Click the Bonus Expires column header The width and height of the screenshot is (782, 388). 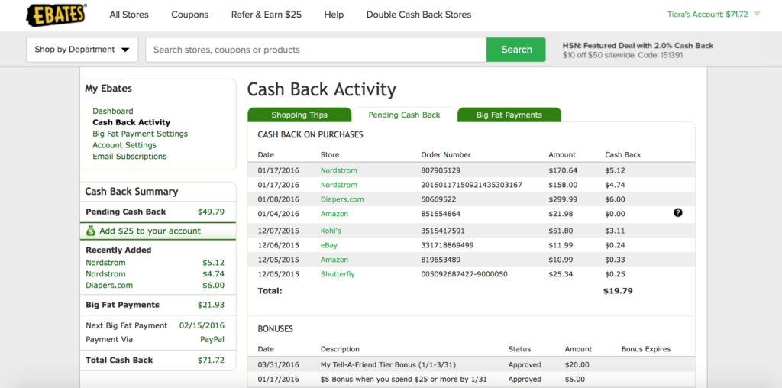click(646, 349)
